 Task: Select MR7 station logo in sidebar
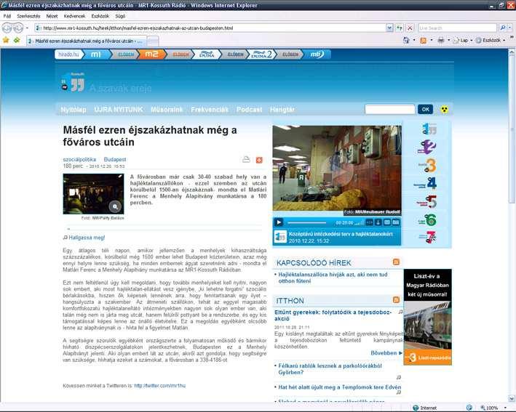pos(428,237)
